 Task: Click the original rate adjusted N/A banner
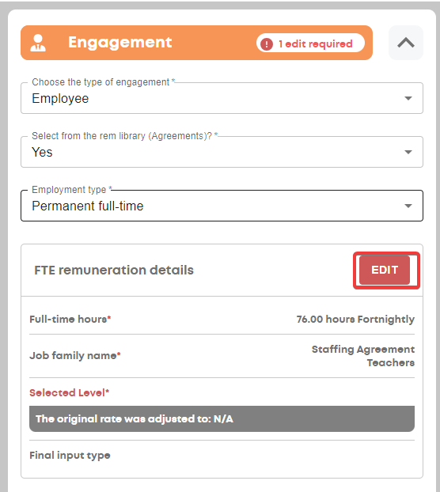pos(222,419)
